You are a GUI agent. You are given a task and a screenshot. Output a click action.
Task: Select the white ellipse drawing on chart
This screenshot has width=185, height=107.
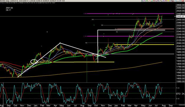point(34,61)
